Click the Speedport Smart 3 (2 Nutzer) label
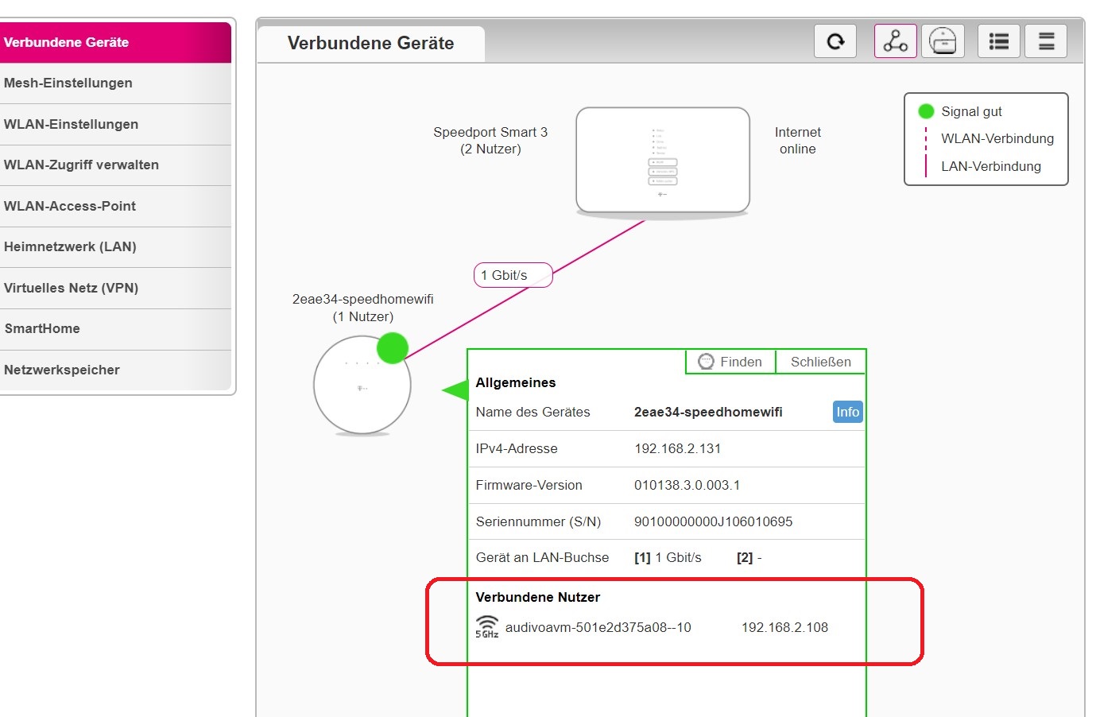The height and width of the screenshot is (717, 1096). pos(490,140)
